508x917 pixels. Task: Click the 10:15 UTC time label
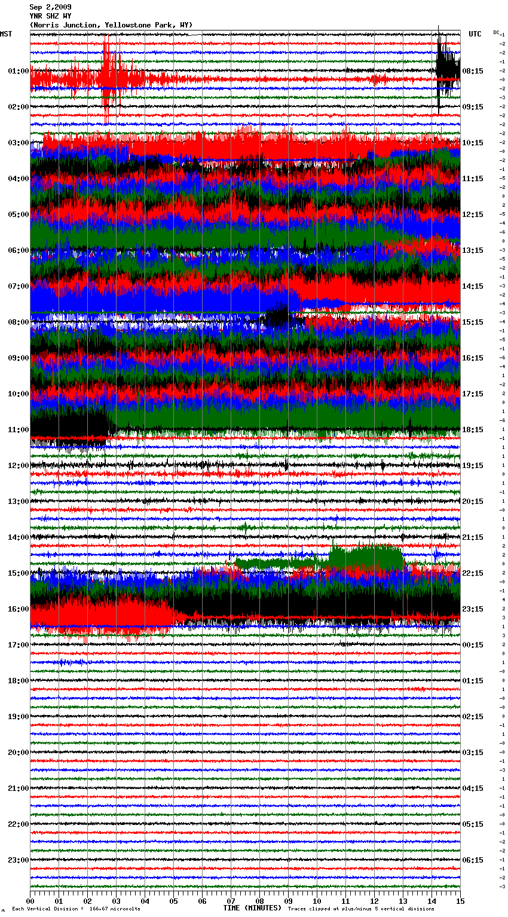click(473, 143)
